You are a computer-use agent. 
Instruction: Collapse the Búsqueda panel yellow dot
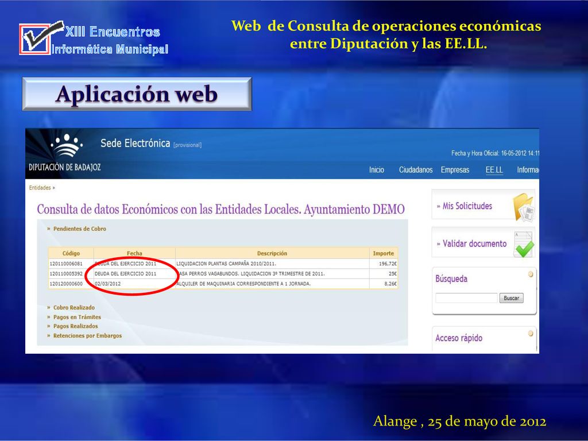531,274
